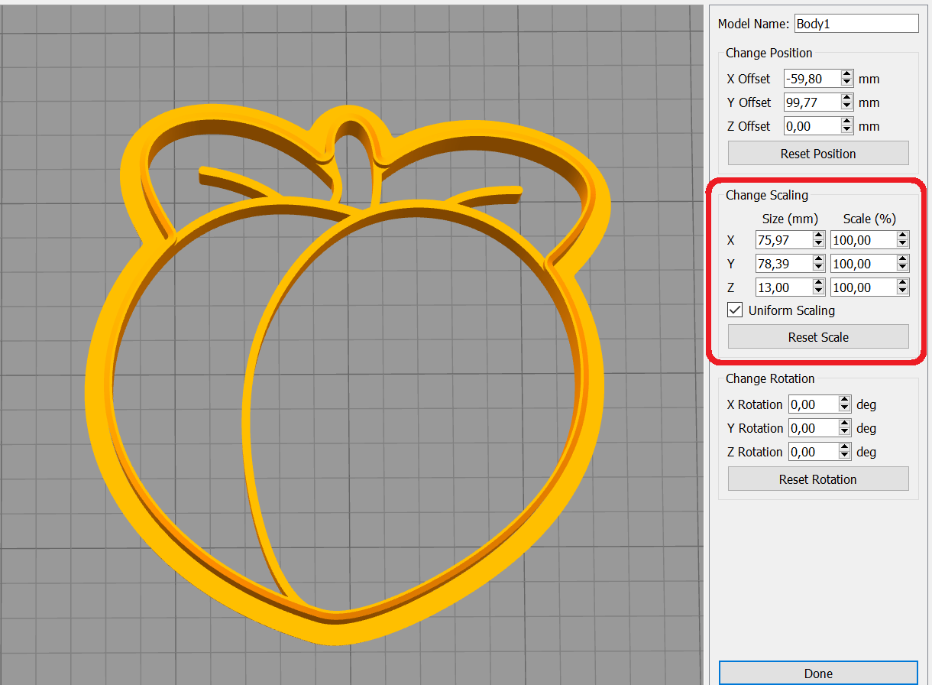The image size is (932, 685).
Task: Decrease X Rotation with down arrow
Action: point(844,409)
